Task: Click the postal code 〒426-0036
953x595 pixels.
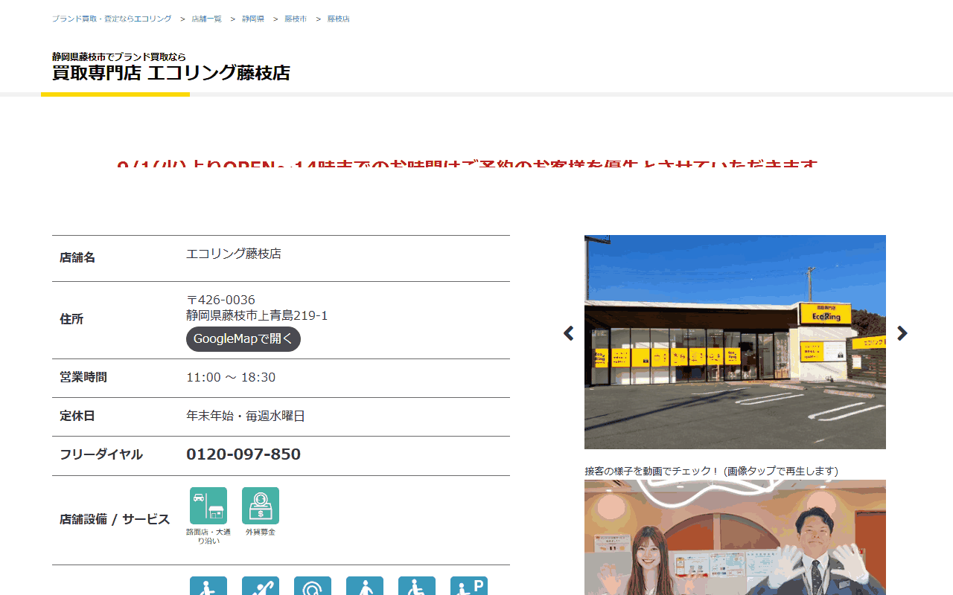Action: point(221,300)
